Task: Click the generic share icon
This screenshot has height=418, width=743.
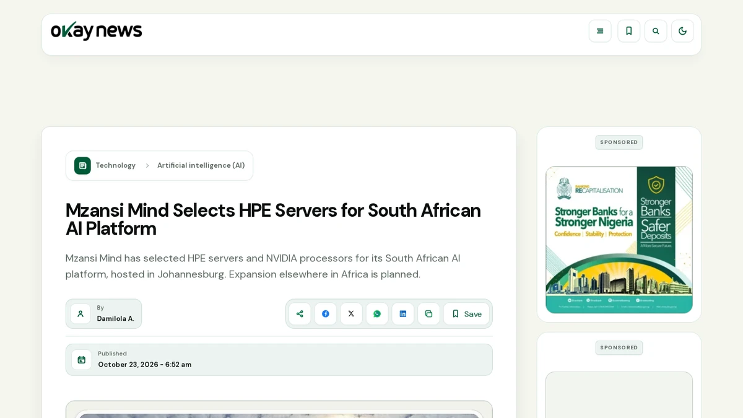Action: 300,314
